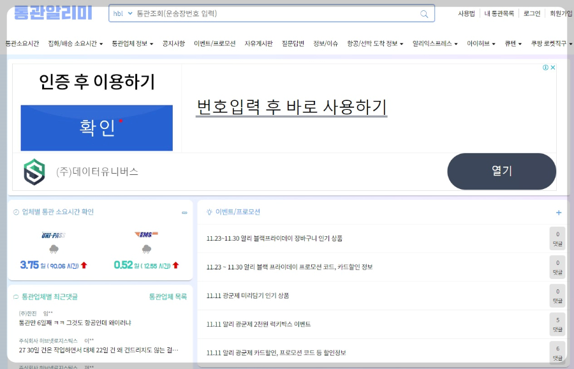Click the weather cloud icon under UNI-PASS
Viewport: 574px width, 369px height.
coord(54,250)
